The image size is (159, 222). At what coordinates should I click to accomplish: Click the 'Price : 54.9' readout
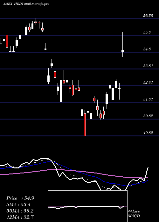click(20, 198)
